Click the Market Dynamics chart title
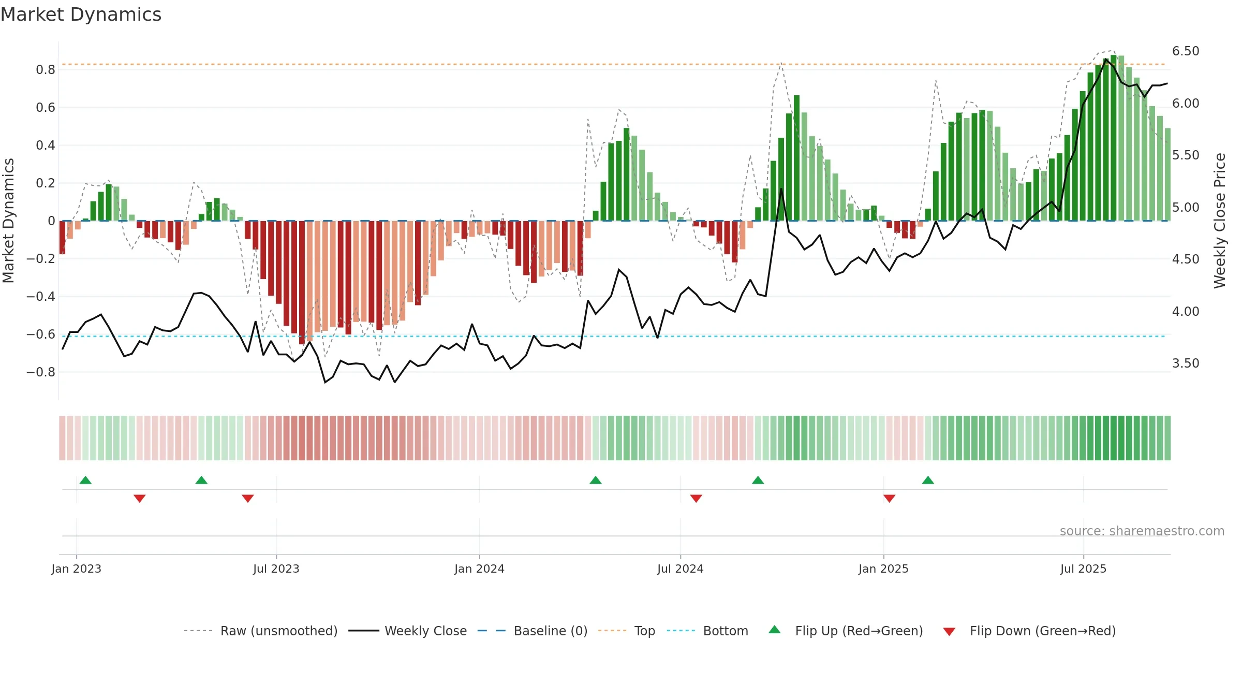The height and width of the screenshot is (699, 1242). pos(81,14)
